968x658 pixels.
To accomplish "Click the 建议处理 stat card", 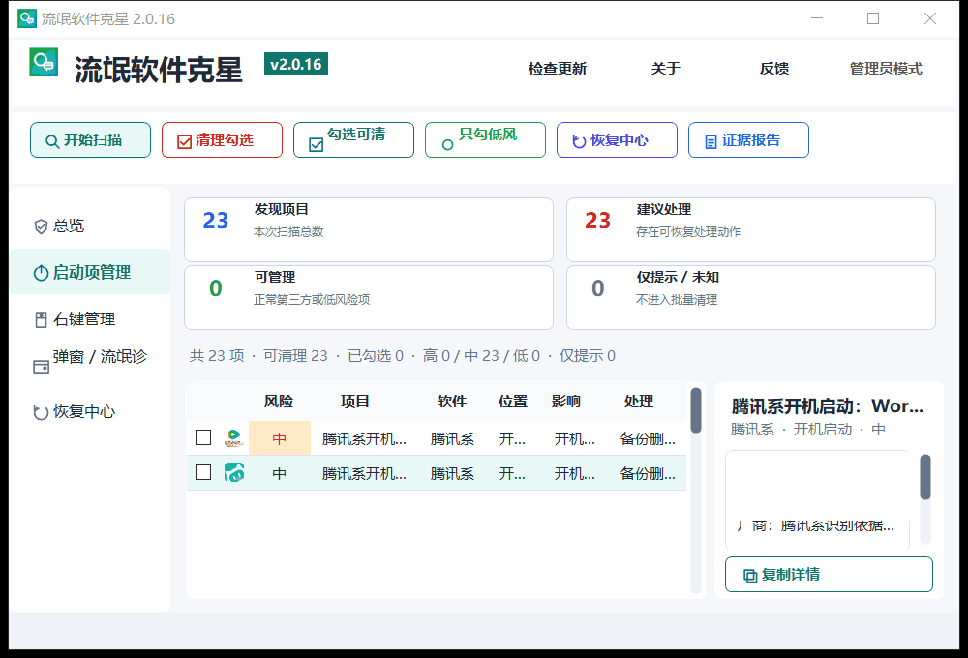I will [x=751, y=229].
